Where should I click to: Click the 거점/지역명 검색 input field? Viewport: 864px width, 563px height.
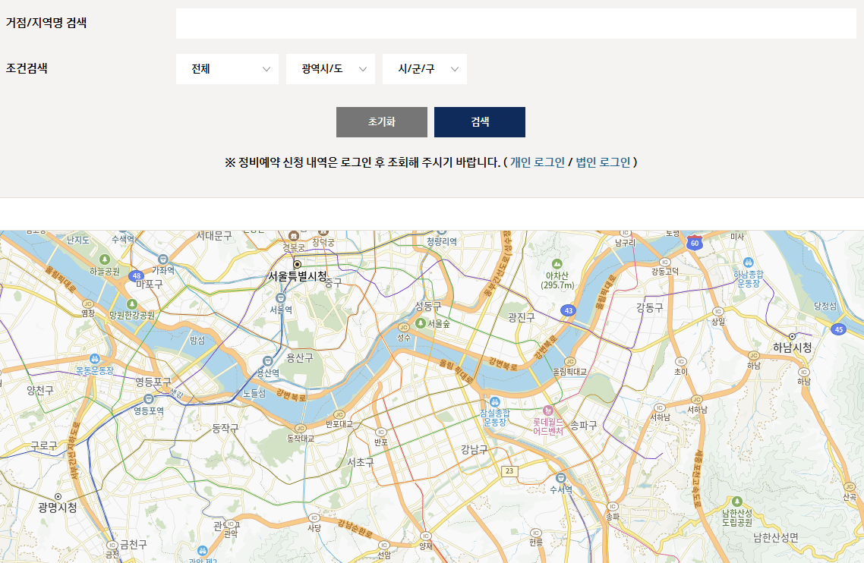(516, 23)
